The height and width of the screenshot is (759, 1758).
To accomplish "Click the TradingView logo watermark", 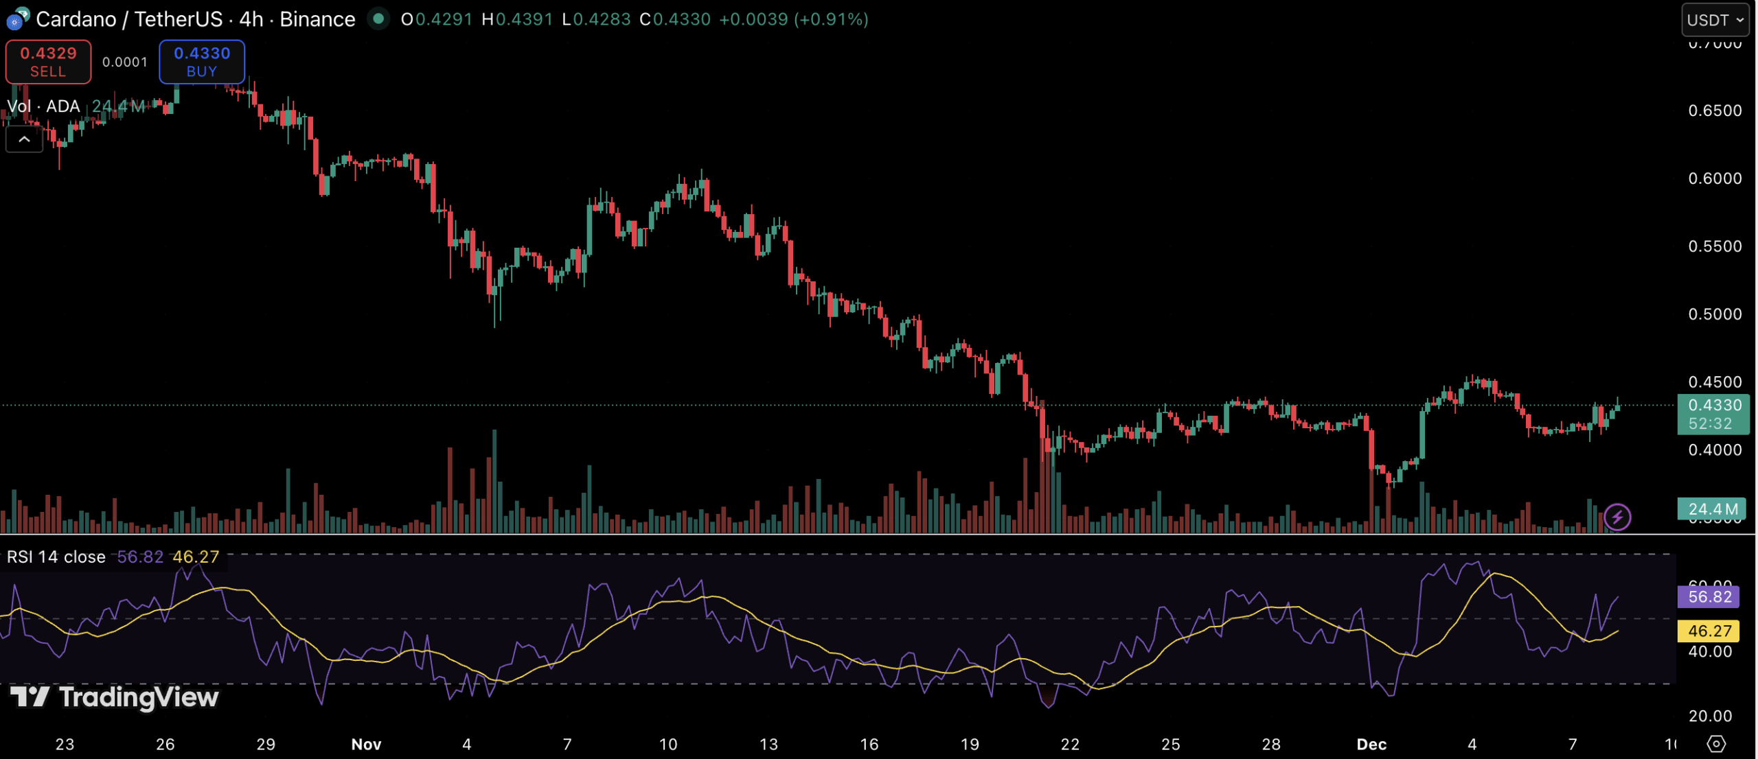I will coord(112,698).
